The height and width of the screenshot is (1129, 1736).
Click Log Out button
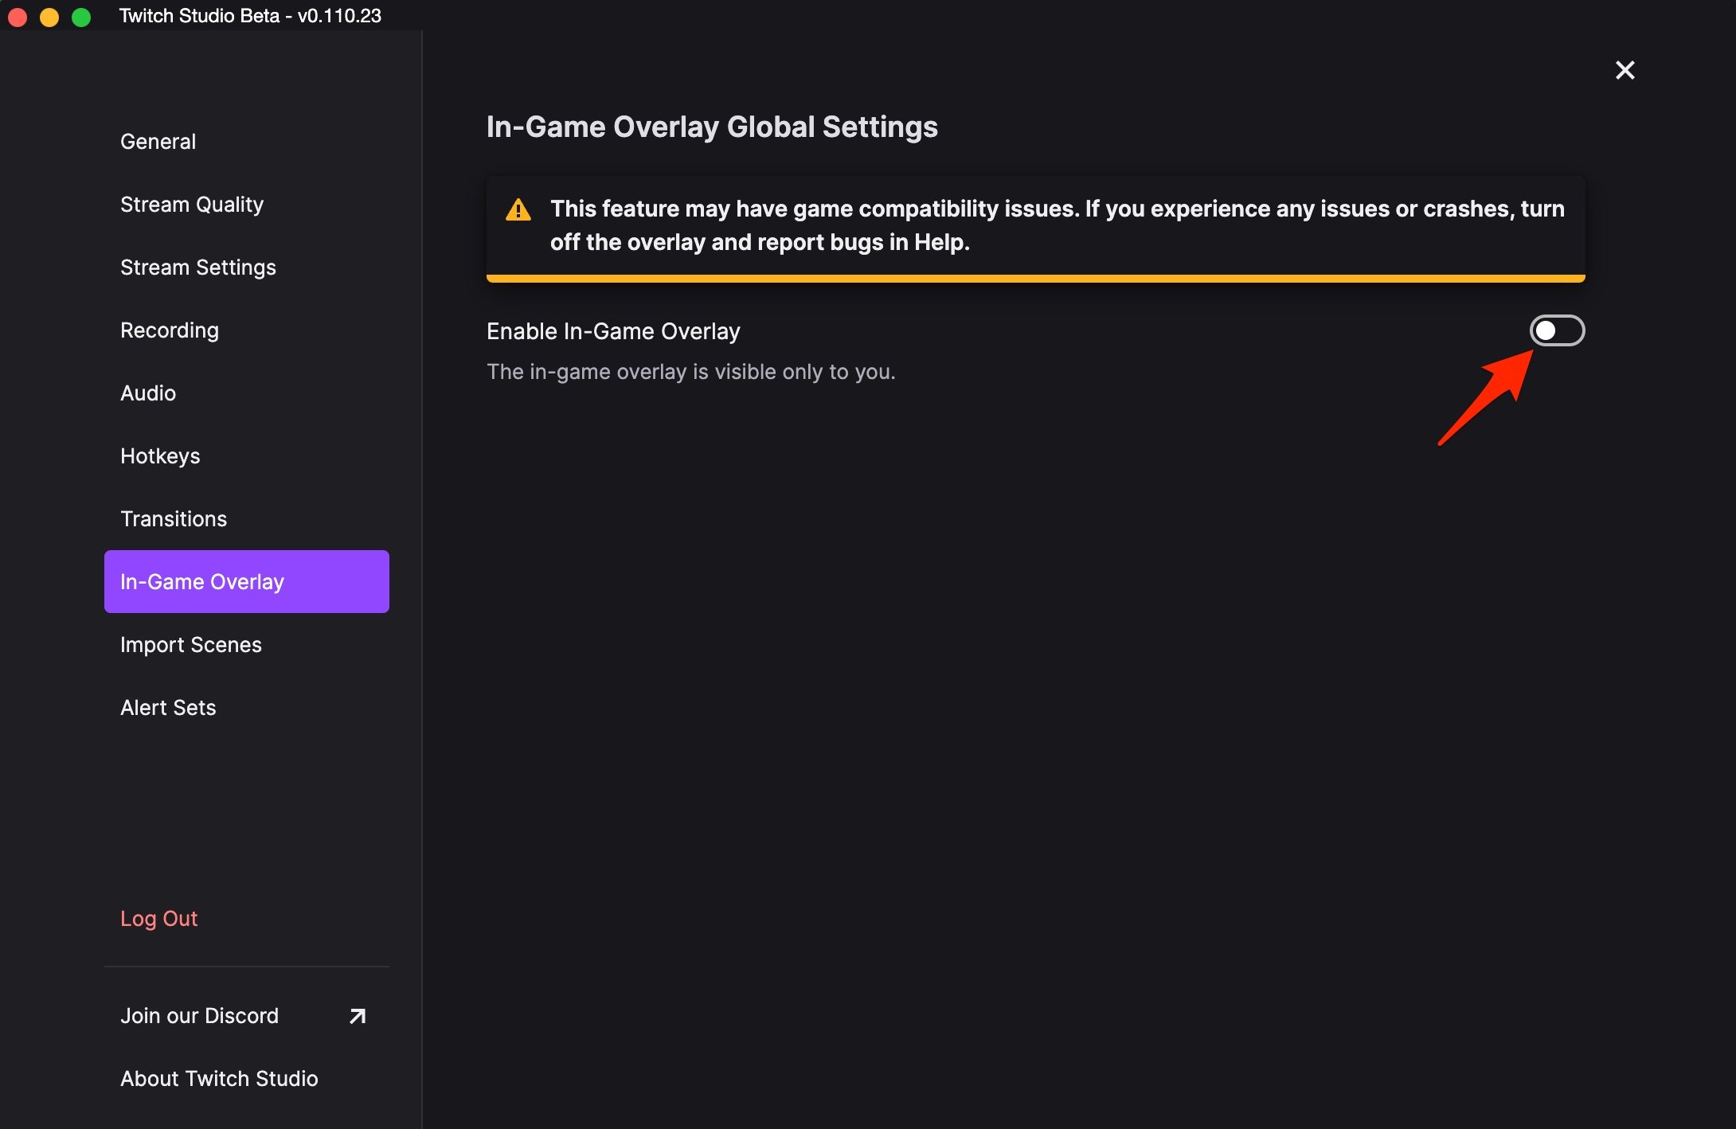coord(159,919)
